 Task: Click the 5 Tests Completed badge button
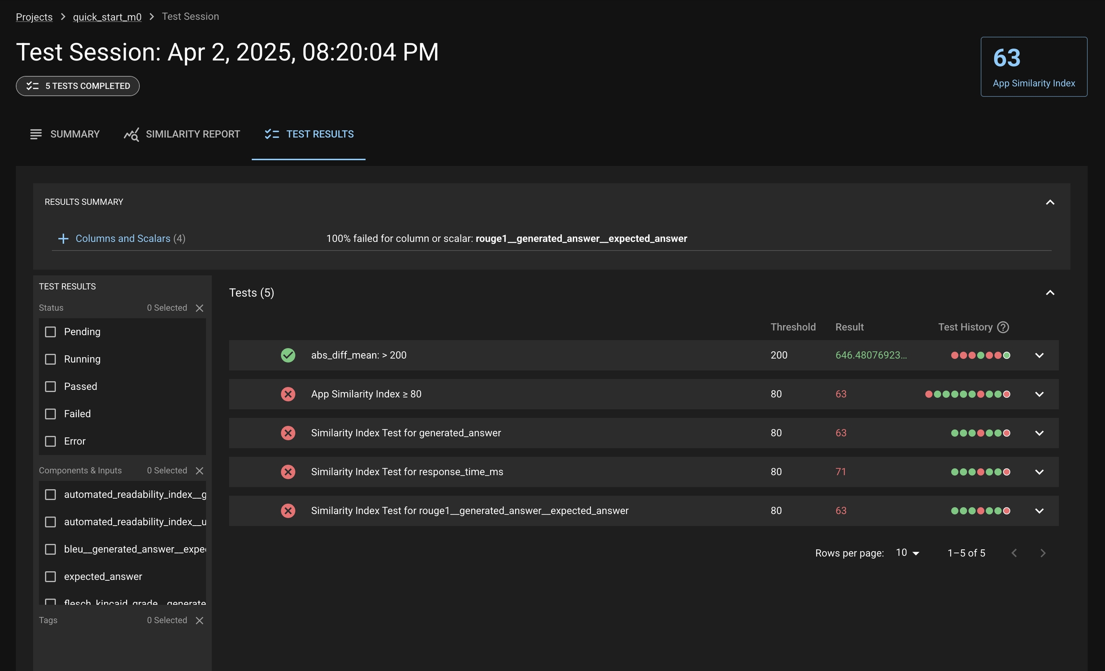click(x=78, y=86)
